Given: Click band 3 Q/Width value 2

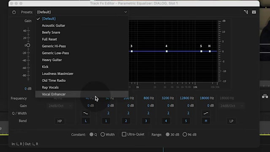Looking at the screenshot, I should click(148, 113).
